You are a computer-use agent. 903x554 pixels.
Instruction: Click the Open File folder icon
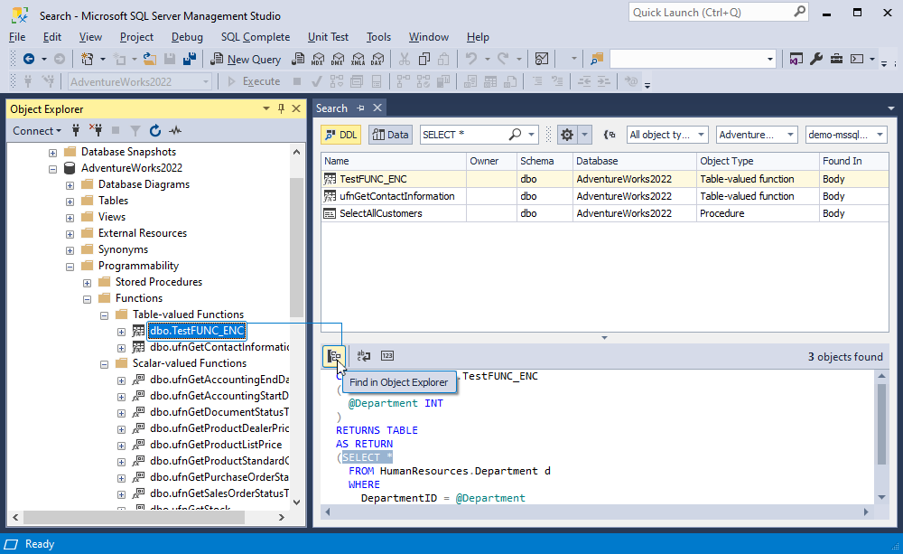tap(150, 59)
